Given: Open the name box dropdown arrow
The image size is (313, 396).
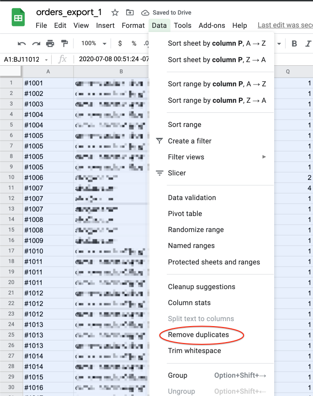Looking at the screenshot, I should coord(47,60).
